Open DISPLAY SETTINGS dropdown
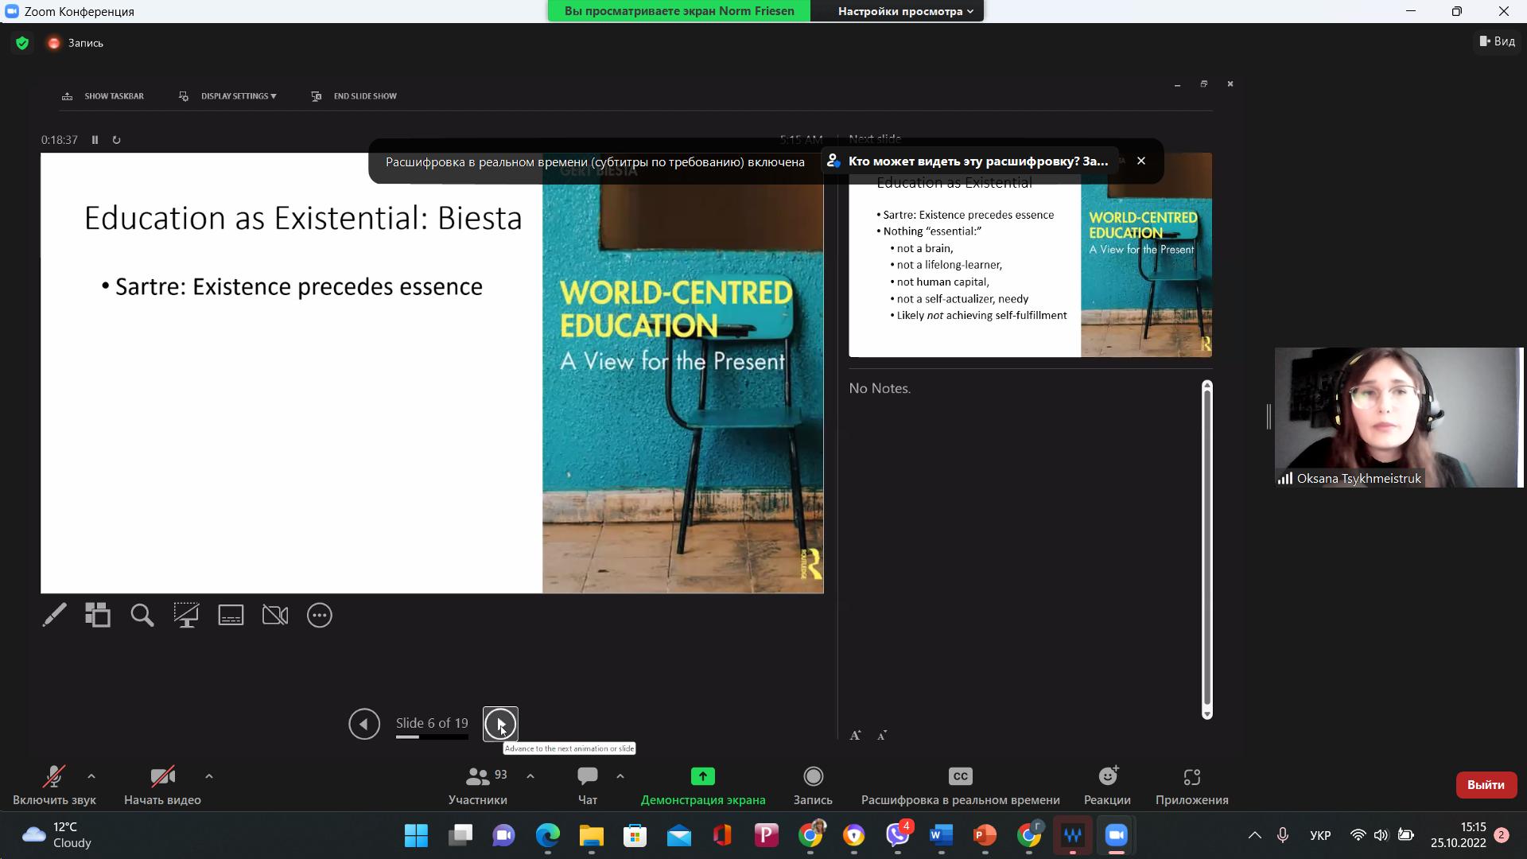This screenshot has height=859, width=1527. (x=238, y=96)
